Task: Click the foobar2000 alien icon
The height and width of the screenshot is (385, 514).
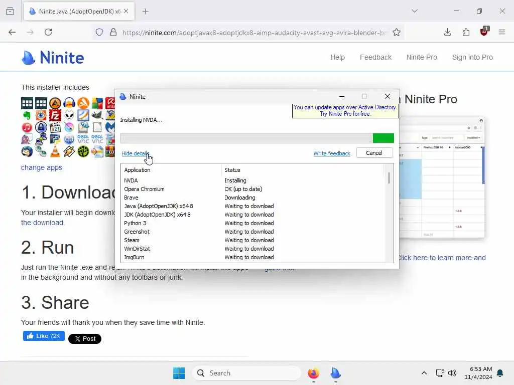Action: [69, 115]
